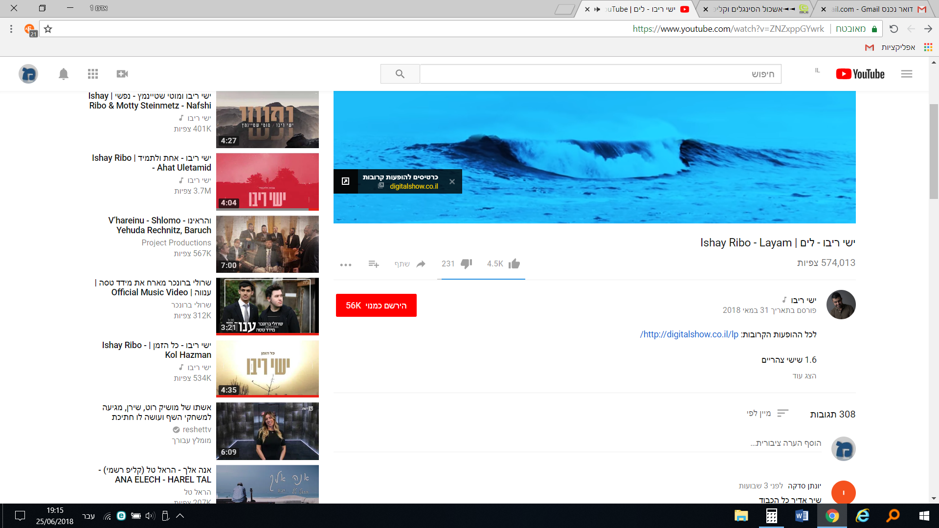The image size is (939, 528).
Task: Open the YouTube apps grid icon
Action: click(93, 74)
